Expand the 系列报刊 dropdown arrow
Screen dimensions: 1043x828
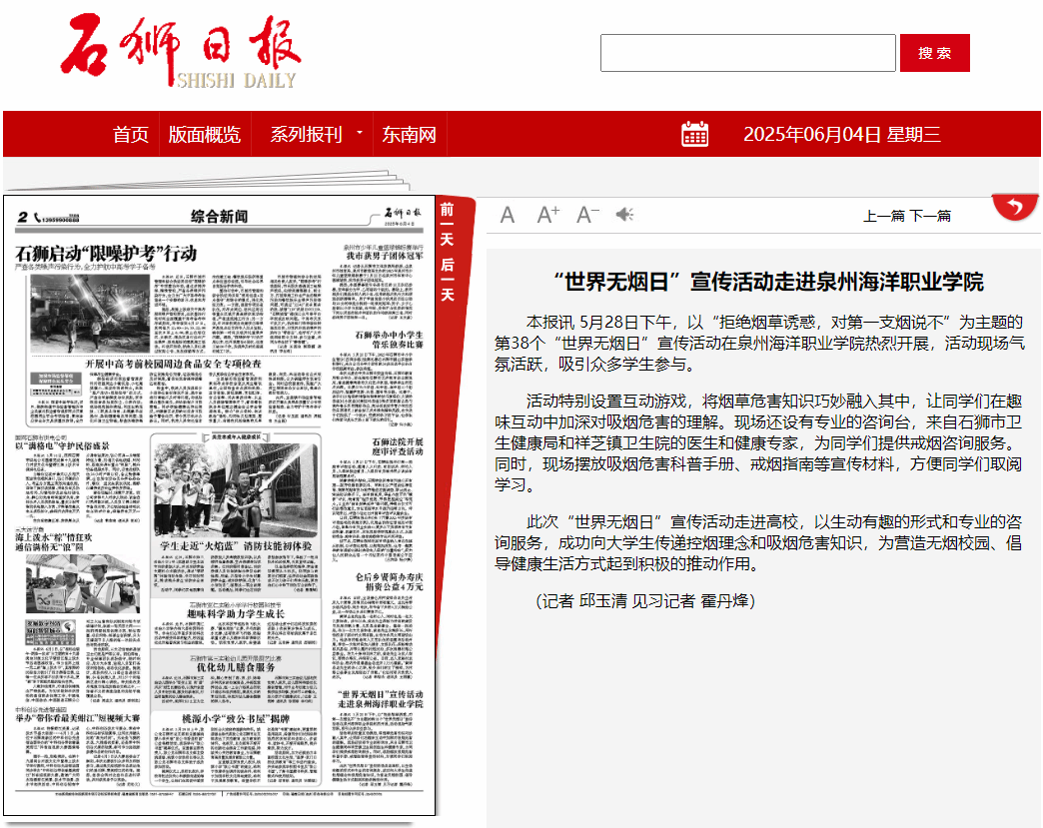[359, 132]
